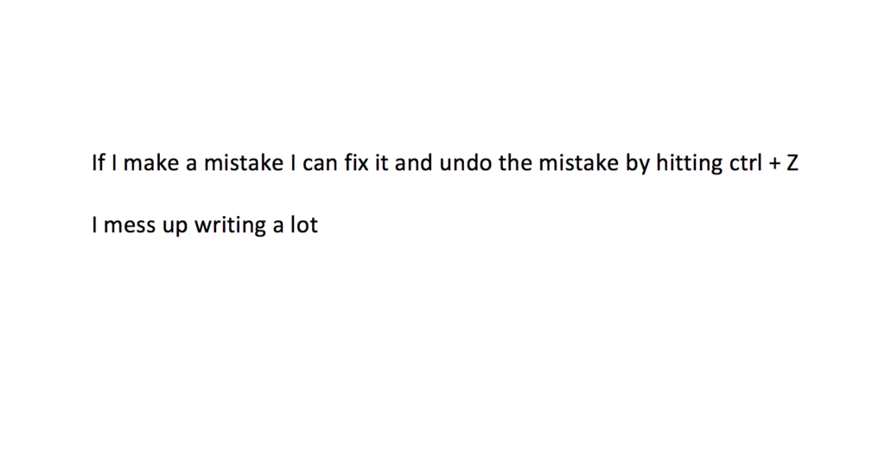Click the word "If" starting the first sentence
Screen dimensions: 885x457
99,162
